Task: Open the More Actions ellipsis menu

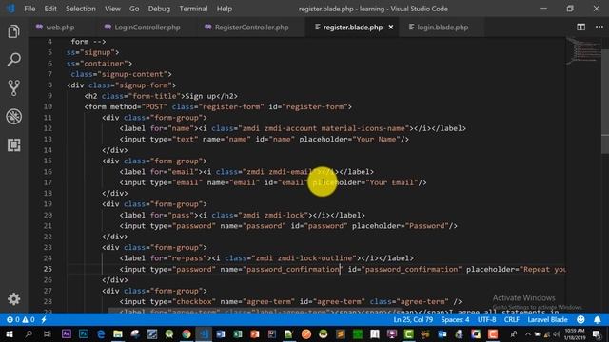Action: click(x=599, y=27)
